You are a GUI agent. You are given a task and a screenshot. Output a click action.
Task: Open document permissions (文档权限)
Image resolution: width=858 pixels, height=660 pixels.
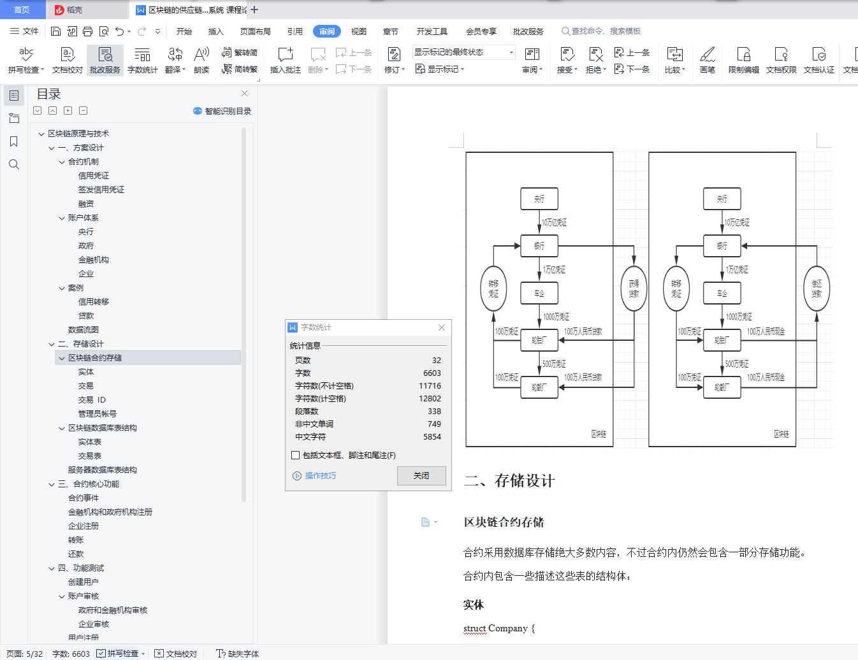[x=782, y=60]
